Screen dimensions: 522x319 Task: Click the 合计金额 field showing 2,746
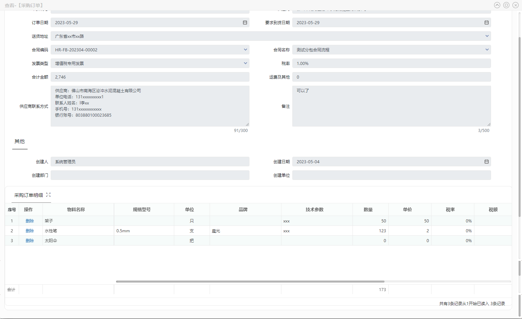[x=150, y=77]
